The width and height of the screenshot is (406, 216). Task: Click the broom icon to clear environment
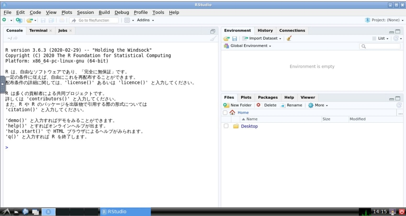pos(289,38)
